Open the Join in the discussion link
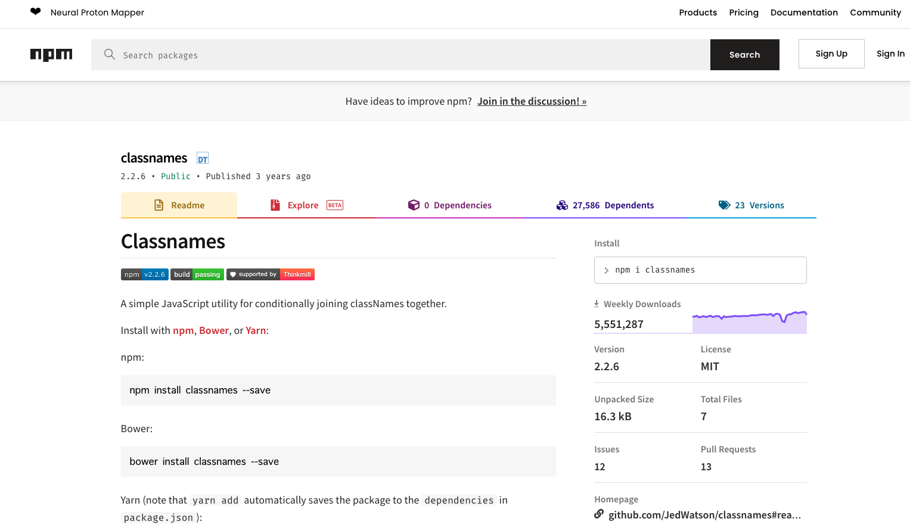 (x=532, y=101)
